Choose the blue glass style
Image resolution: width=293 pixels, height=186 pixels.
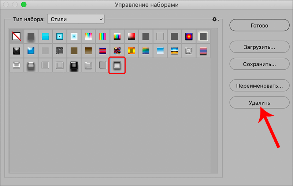[x=31, y=51]
